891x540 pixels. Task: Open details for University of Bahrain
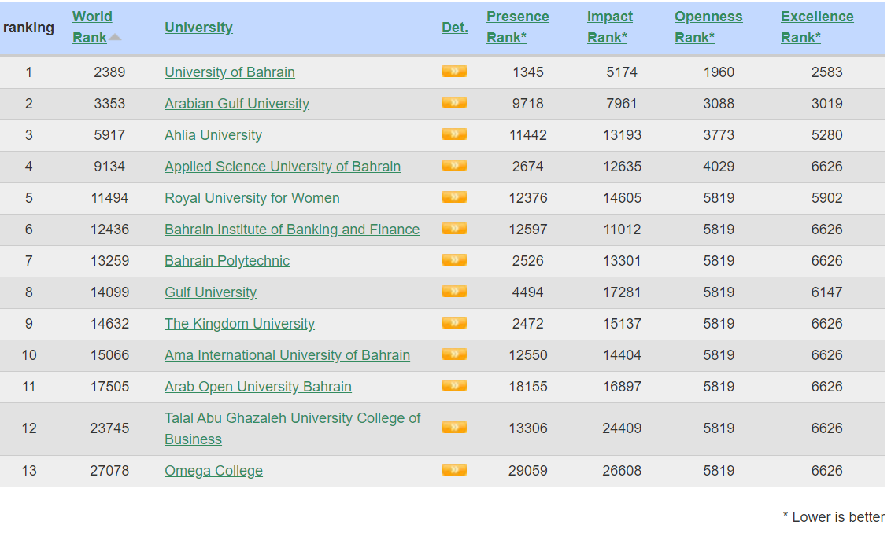pyautogui.click(x=454, y=72)
